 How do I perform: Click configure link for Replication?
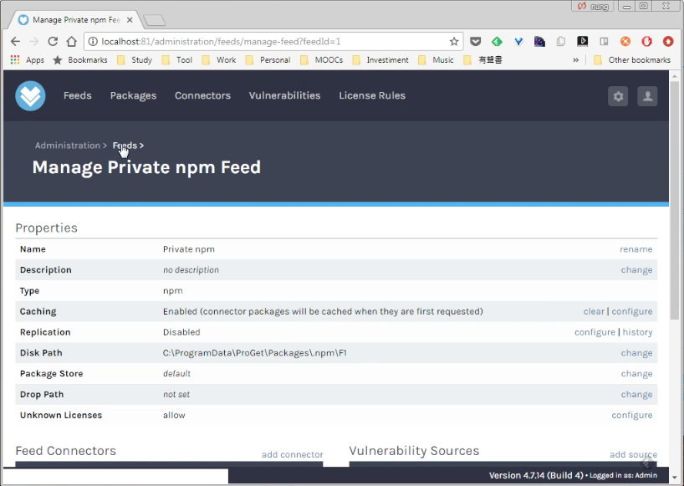click(595, 332)
